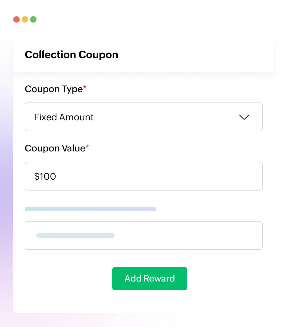
Task: Click the placeholder bar inside third field
Action: tap(75, 235)
